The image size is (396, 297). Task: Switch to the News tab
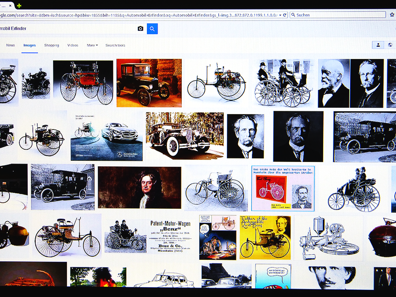11,45
